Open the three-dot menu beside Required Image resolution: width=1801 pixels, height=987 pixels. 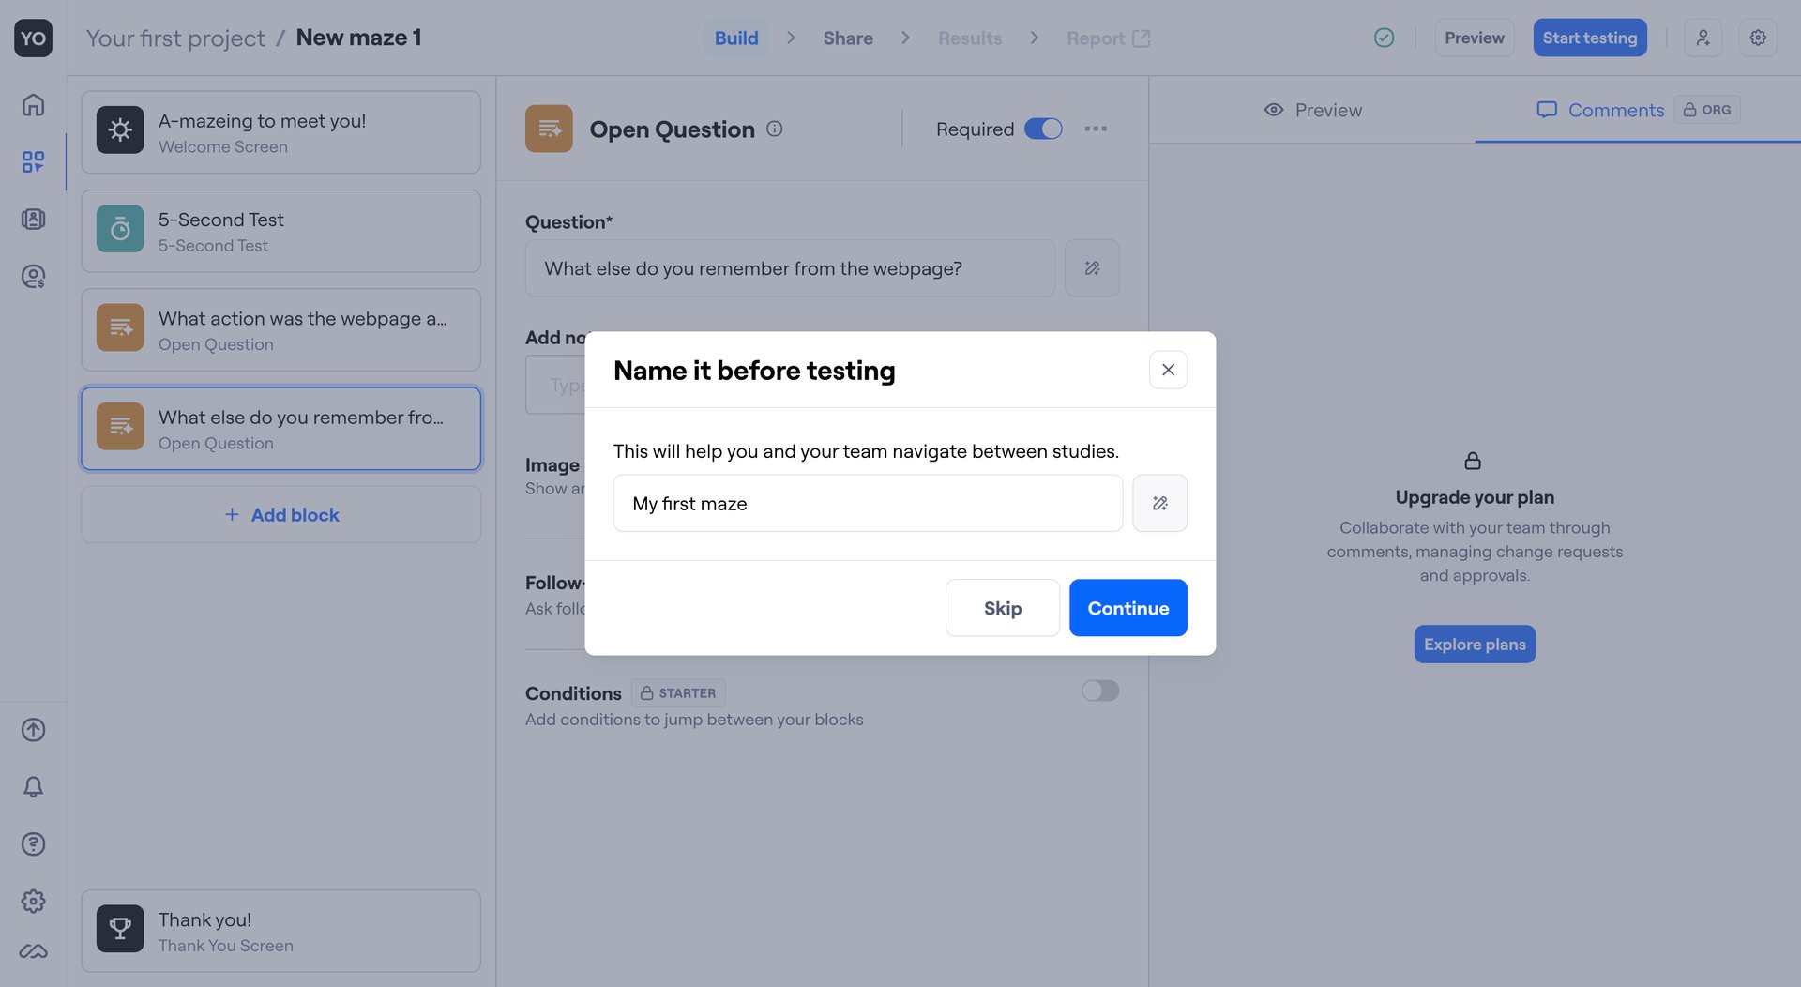pyautogui.click(x=1095, y=129)
